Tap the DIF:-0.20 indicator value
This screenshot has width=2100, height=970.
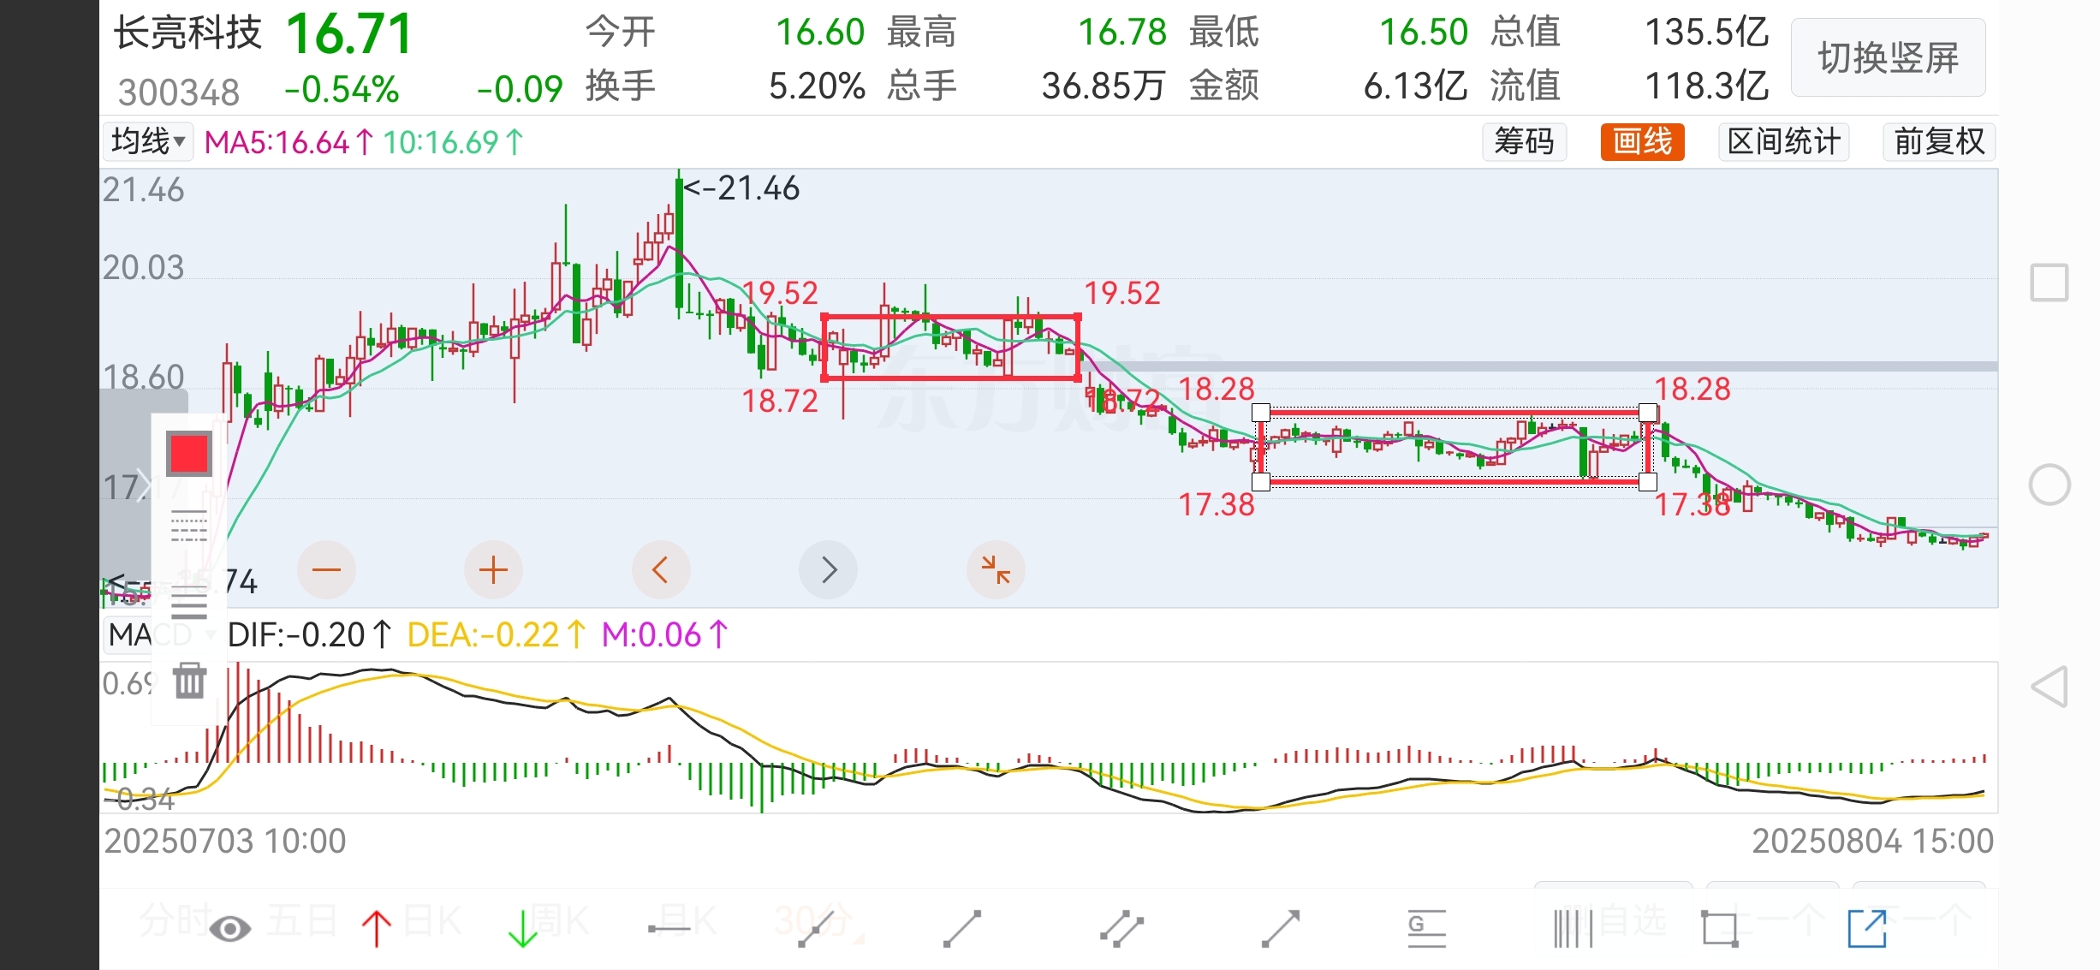click(309, 634)
